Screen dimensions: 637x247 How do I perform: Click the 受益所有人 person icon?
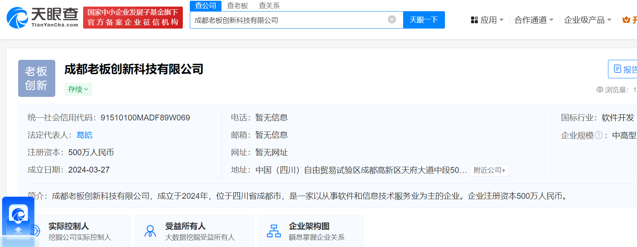(150, 231)
